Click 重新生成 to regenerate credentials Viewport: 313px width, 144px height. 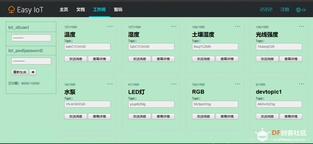(x=20, y=72)
